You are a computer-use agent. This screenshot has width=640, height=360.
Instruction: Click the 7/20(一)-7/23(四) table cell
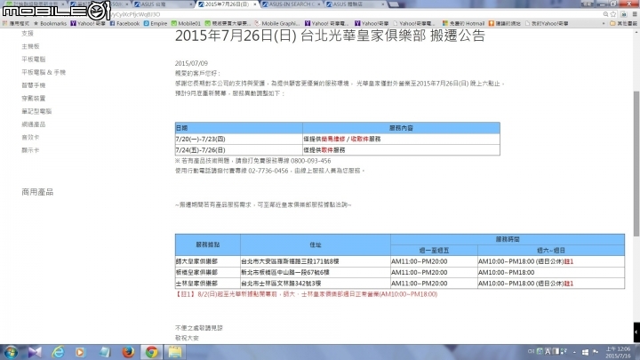tap(239, 139)
